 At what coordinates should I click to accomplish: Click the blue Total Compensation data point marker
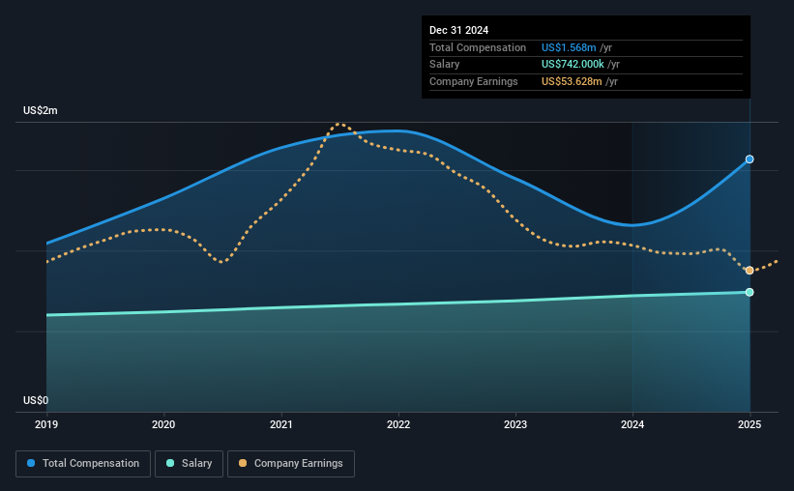750,159
